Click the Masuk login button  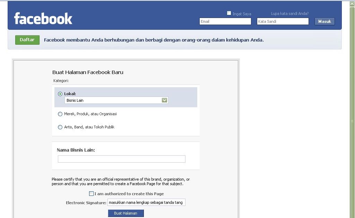tap(324, 21)
